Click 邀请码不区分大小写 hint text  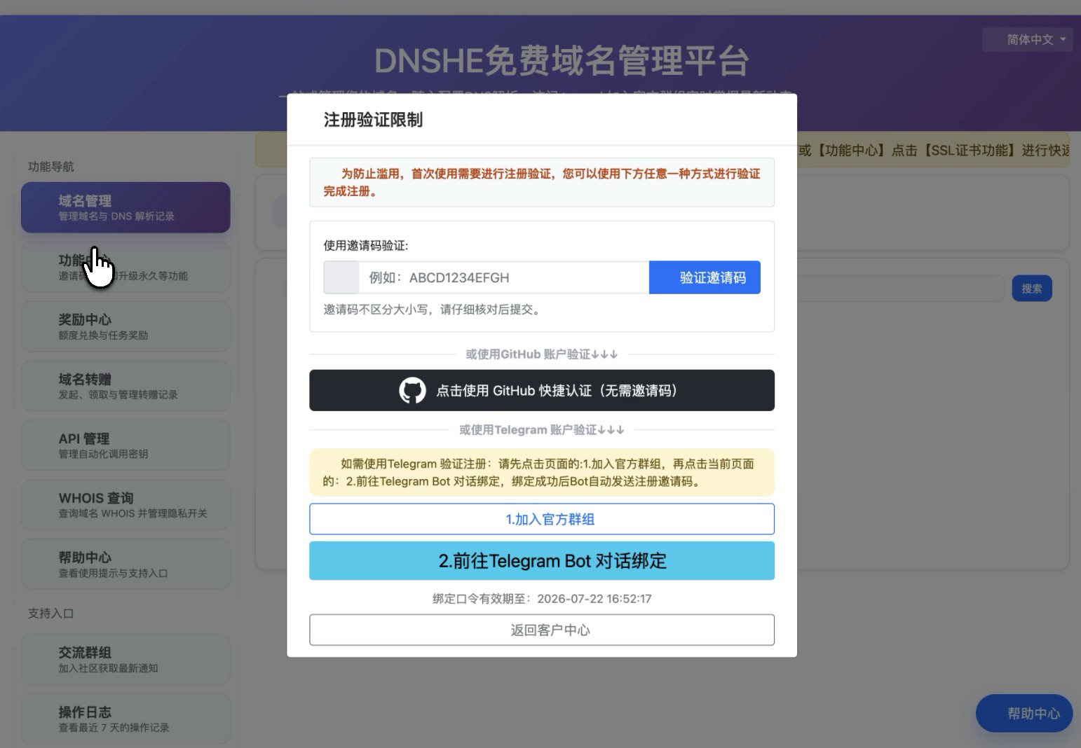coord(433,310)
